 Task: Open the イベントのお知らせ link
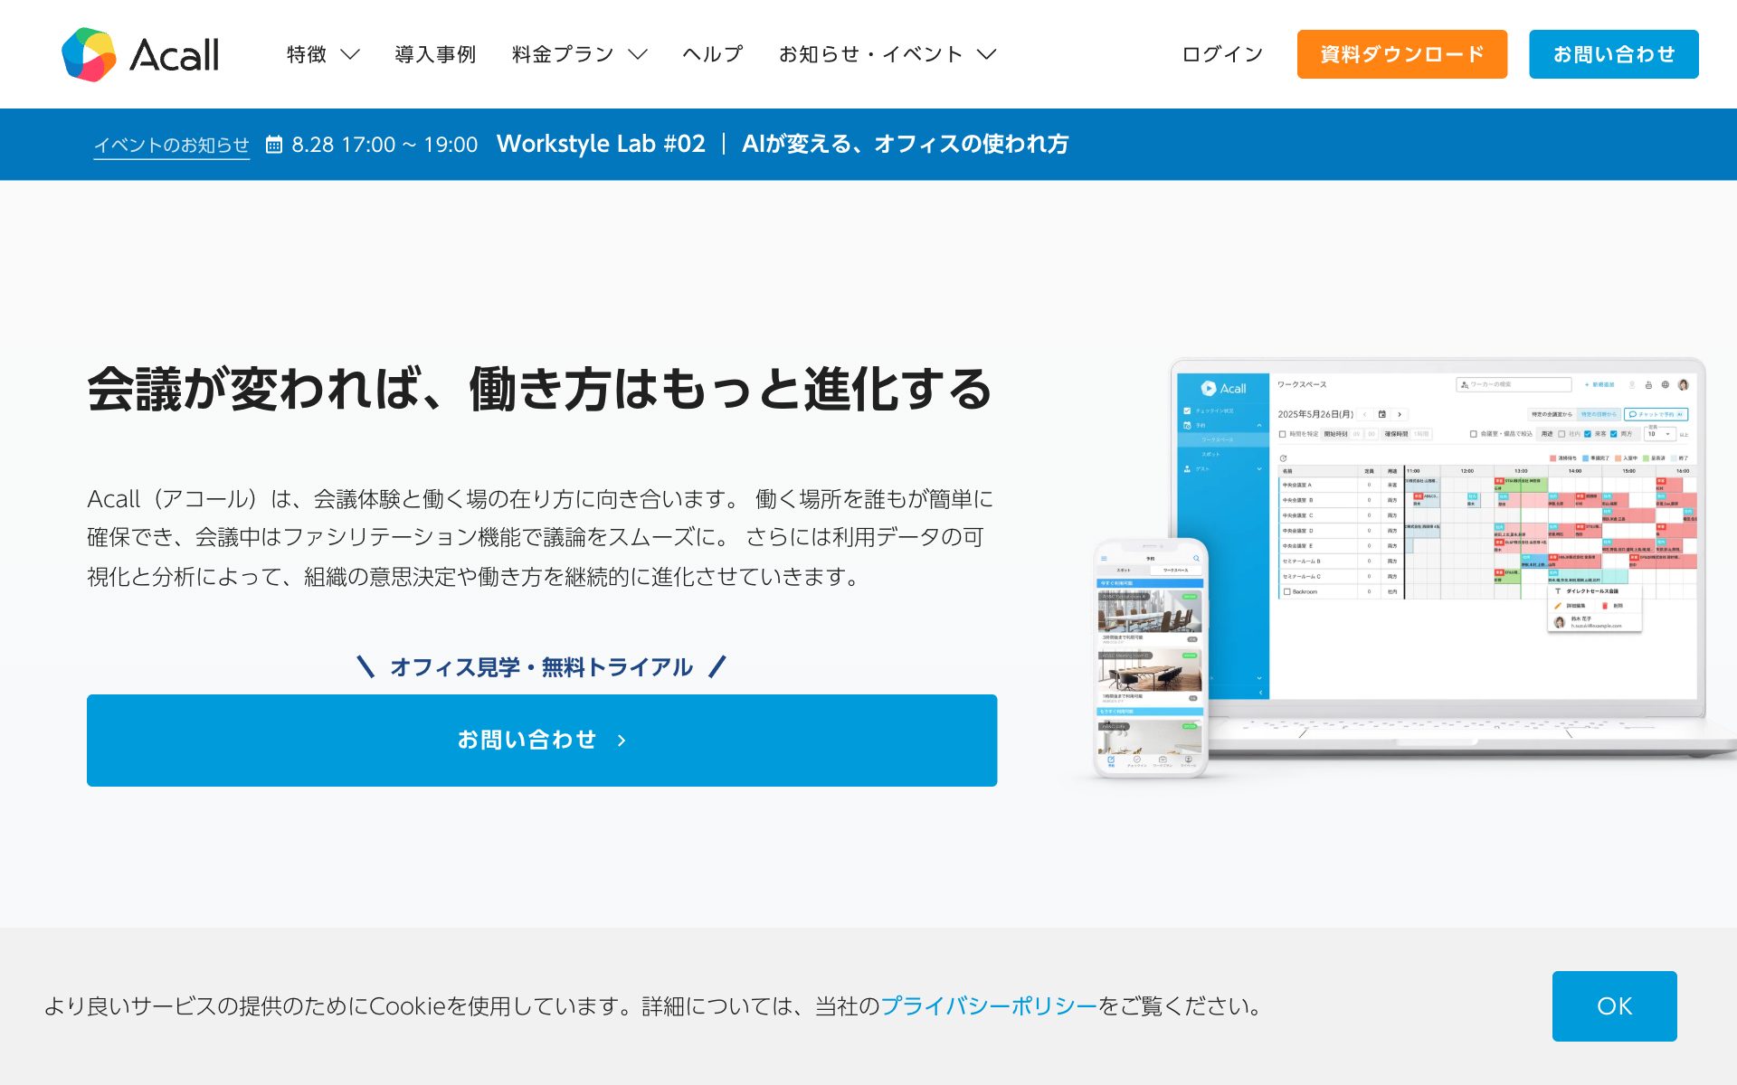click(x=172, y=145)
